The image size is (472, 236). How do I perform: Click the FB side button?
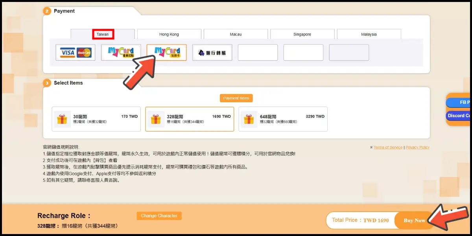click(x=459, y=102)
